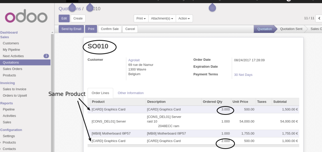This screenshot has height=152, width=322.
Task: Open the Print dropdown menu
Action: coord(141,19)
